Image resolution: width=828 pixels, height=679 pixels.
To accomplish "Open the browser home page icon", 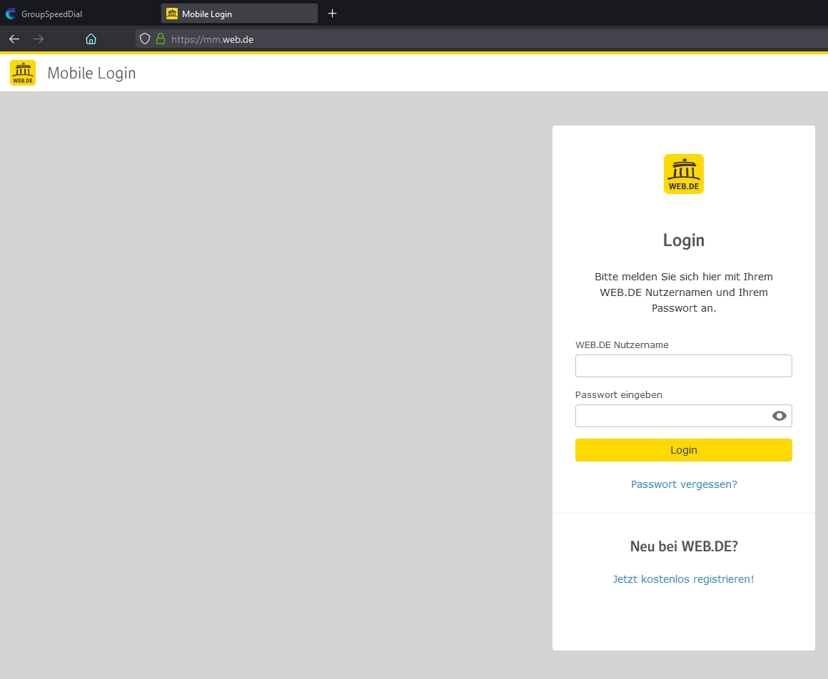I will tap(91, 39).
